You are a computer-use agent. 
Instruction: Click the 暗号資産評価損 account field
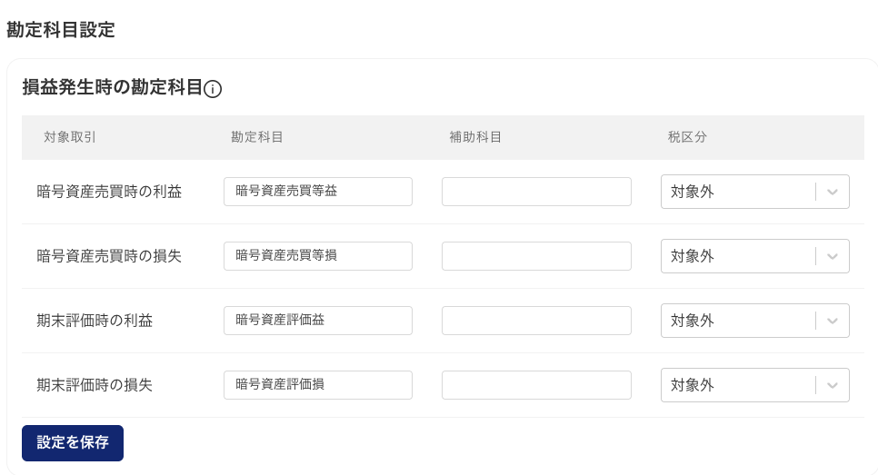coord(317,385)
